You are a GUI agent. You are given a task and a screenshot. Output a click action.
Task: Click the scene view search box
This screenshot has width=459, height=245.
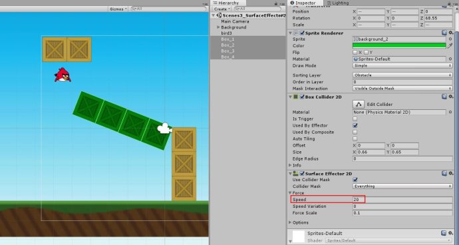(168, 9)
